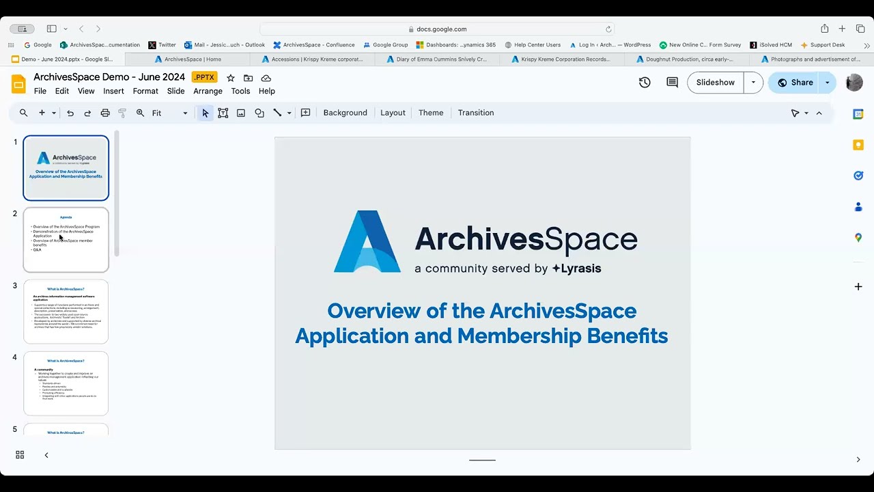Hide side panel with bottom-right chevron

858,460
